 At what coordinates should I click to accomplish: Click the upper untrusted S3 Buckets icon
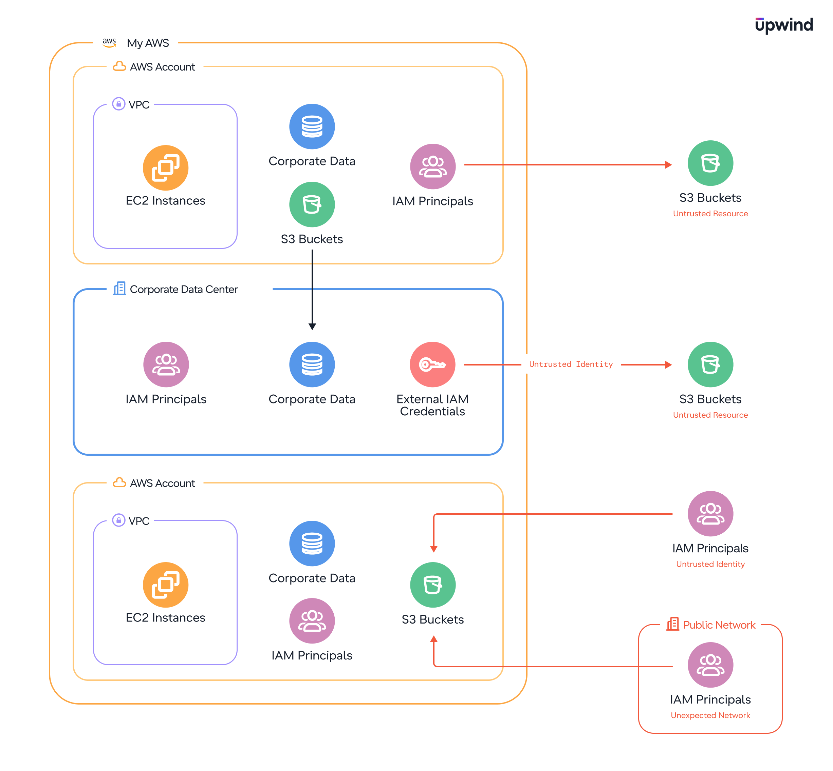710,163
